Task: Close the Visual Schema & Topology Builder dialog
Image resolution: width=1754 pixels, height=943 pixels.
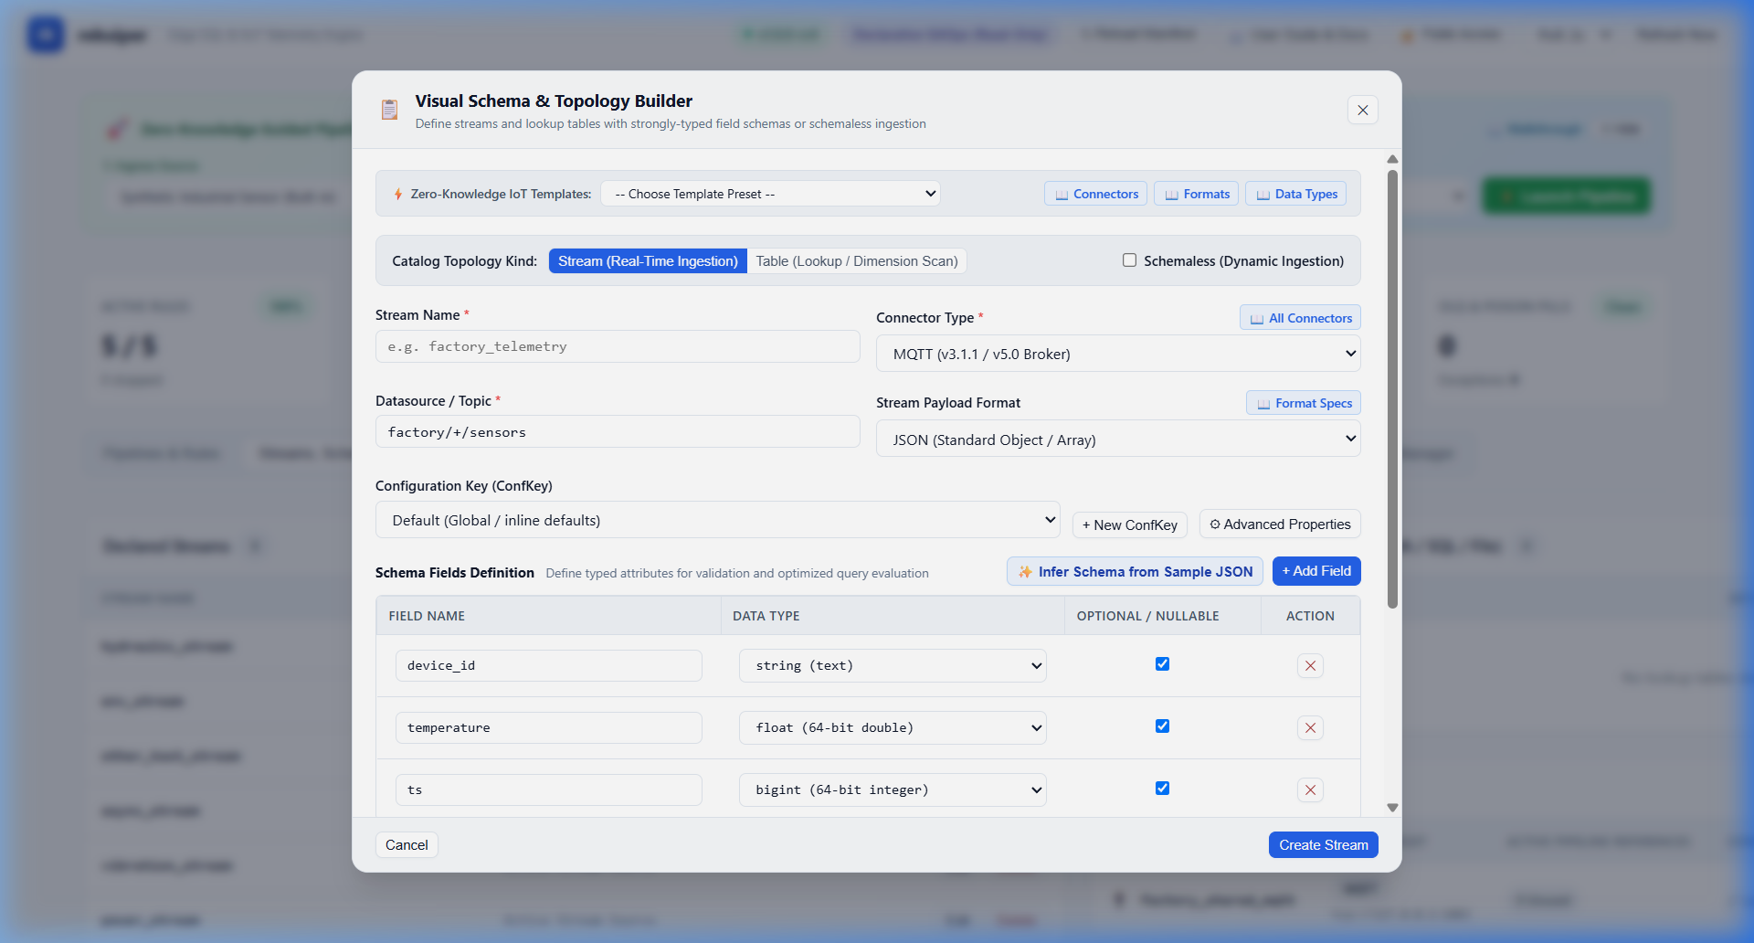Action: [x=1362, y=110]
